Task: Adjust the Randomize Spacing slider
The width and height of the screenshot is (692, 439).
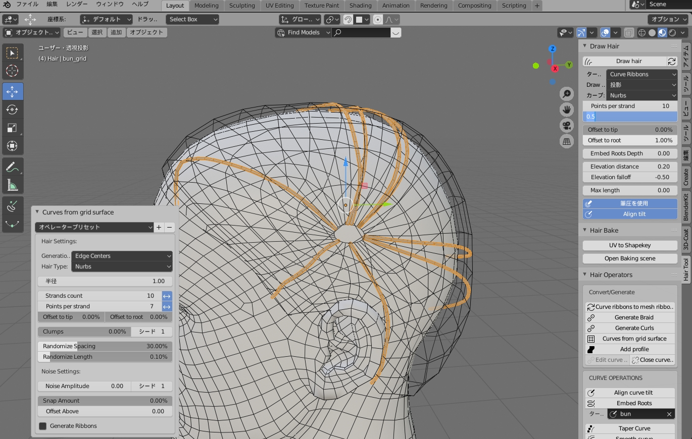Action: click(x=105, y=346)
